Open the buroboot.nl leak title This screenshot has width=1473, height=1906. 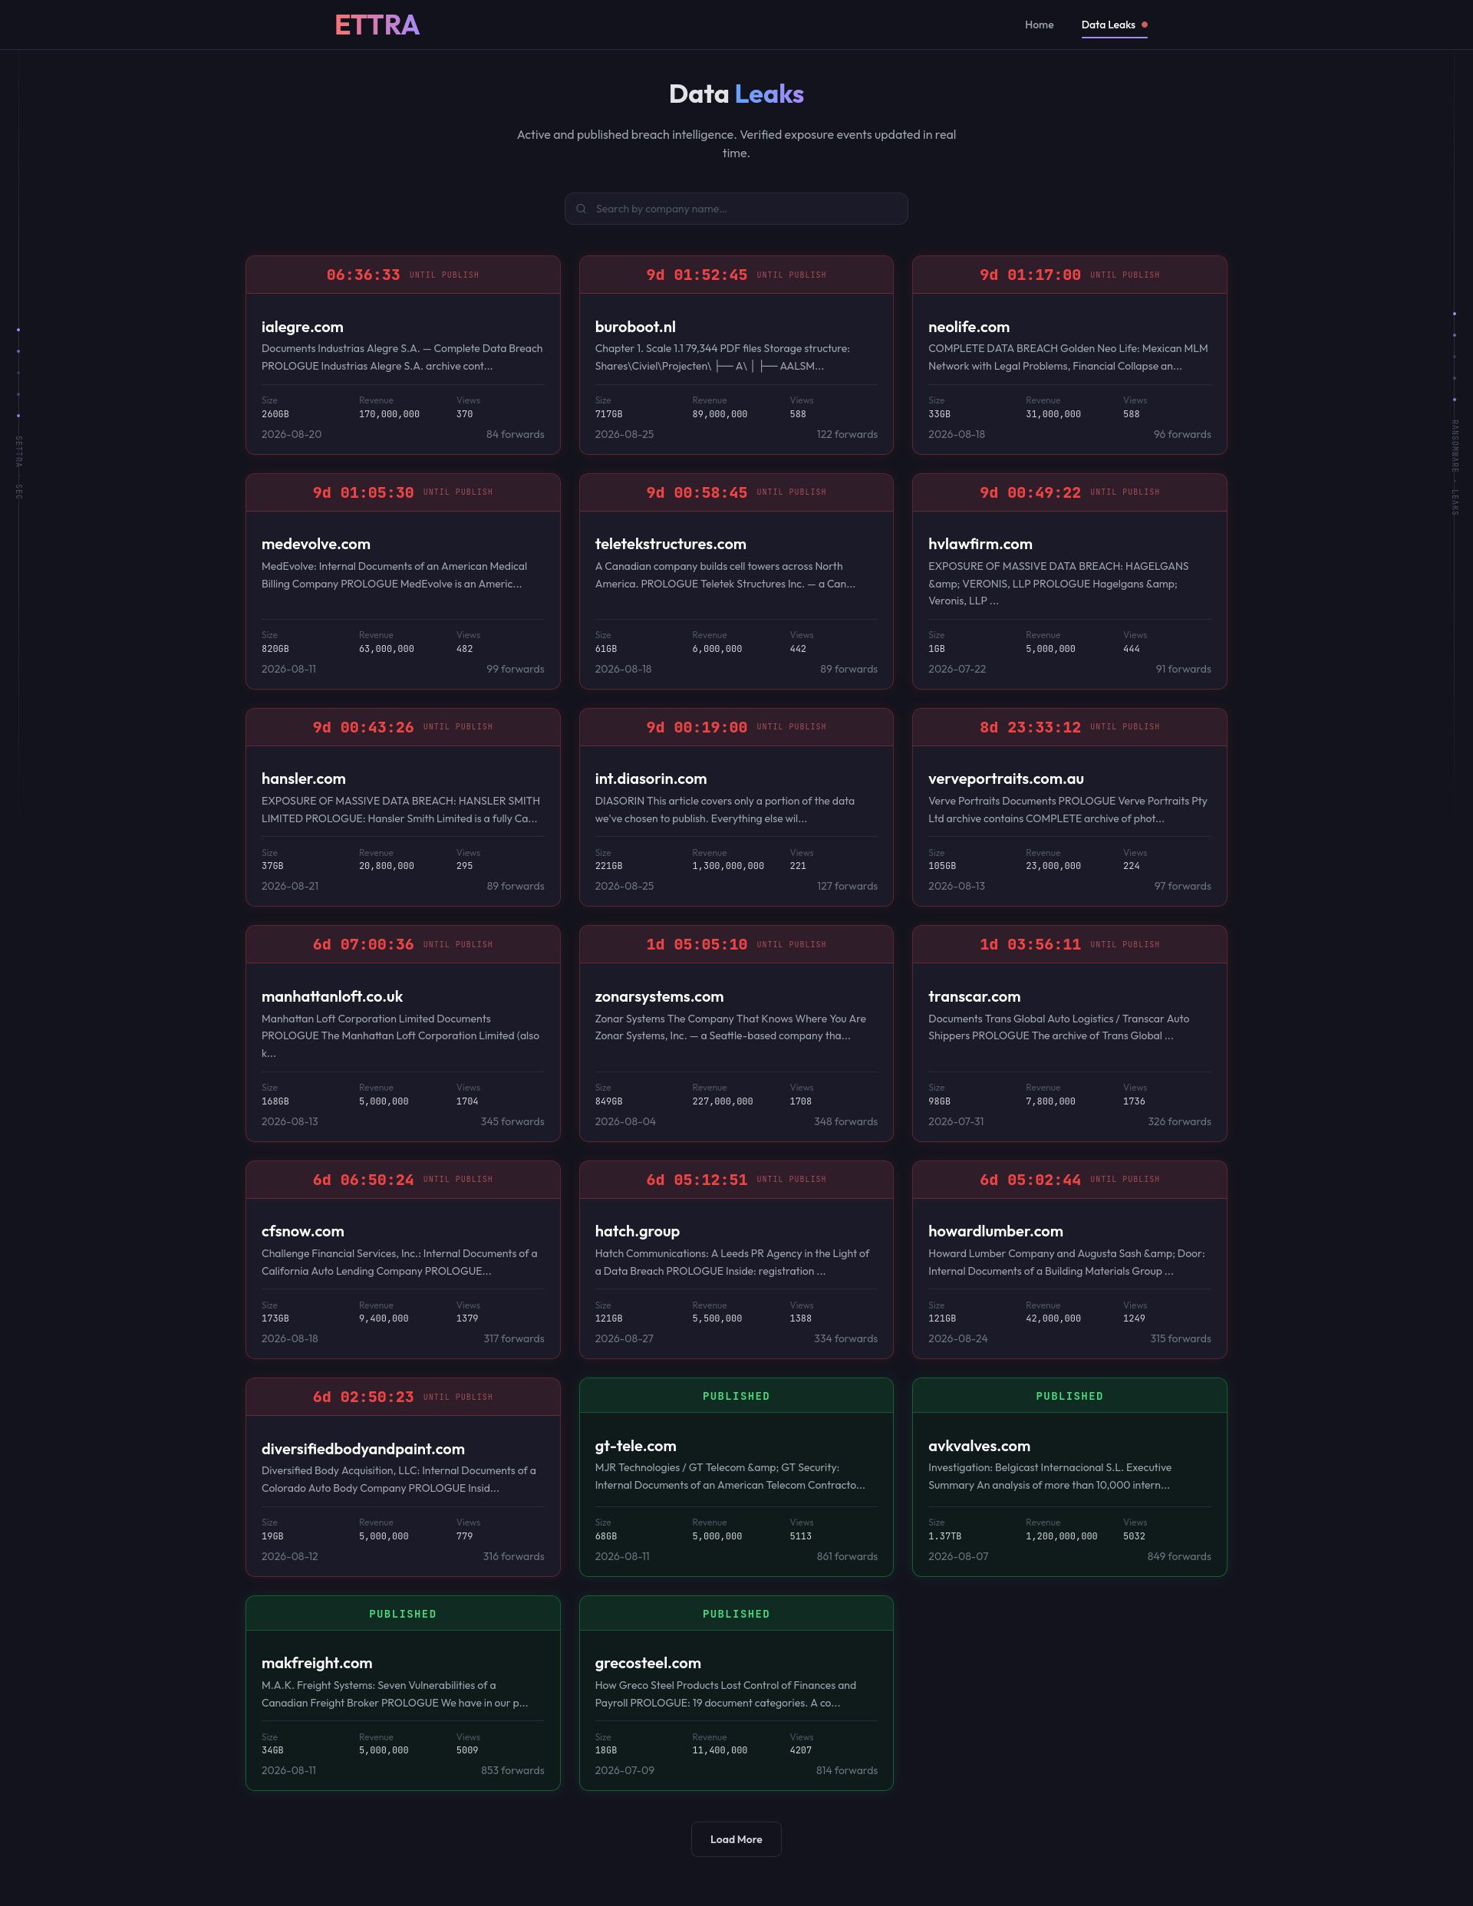(x=634, y=327)
